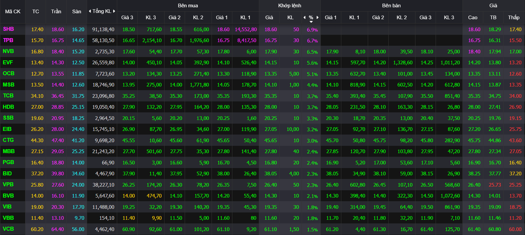
Task: Click the Bên mua group header
Action: click(x=188, y=6)
